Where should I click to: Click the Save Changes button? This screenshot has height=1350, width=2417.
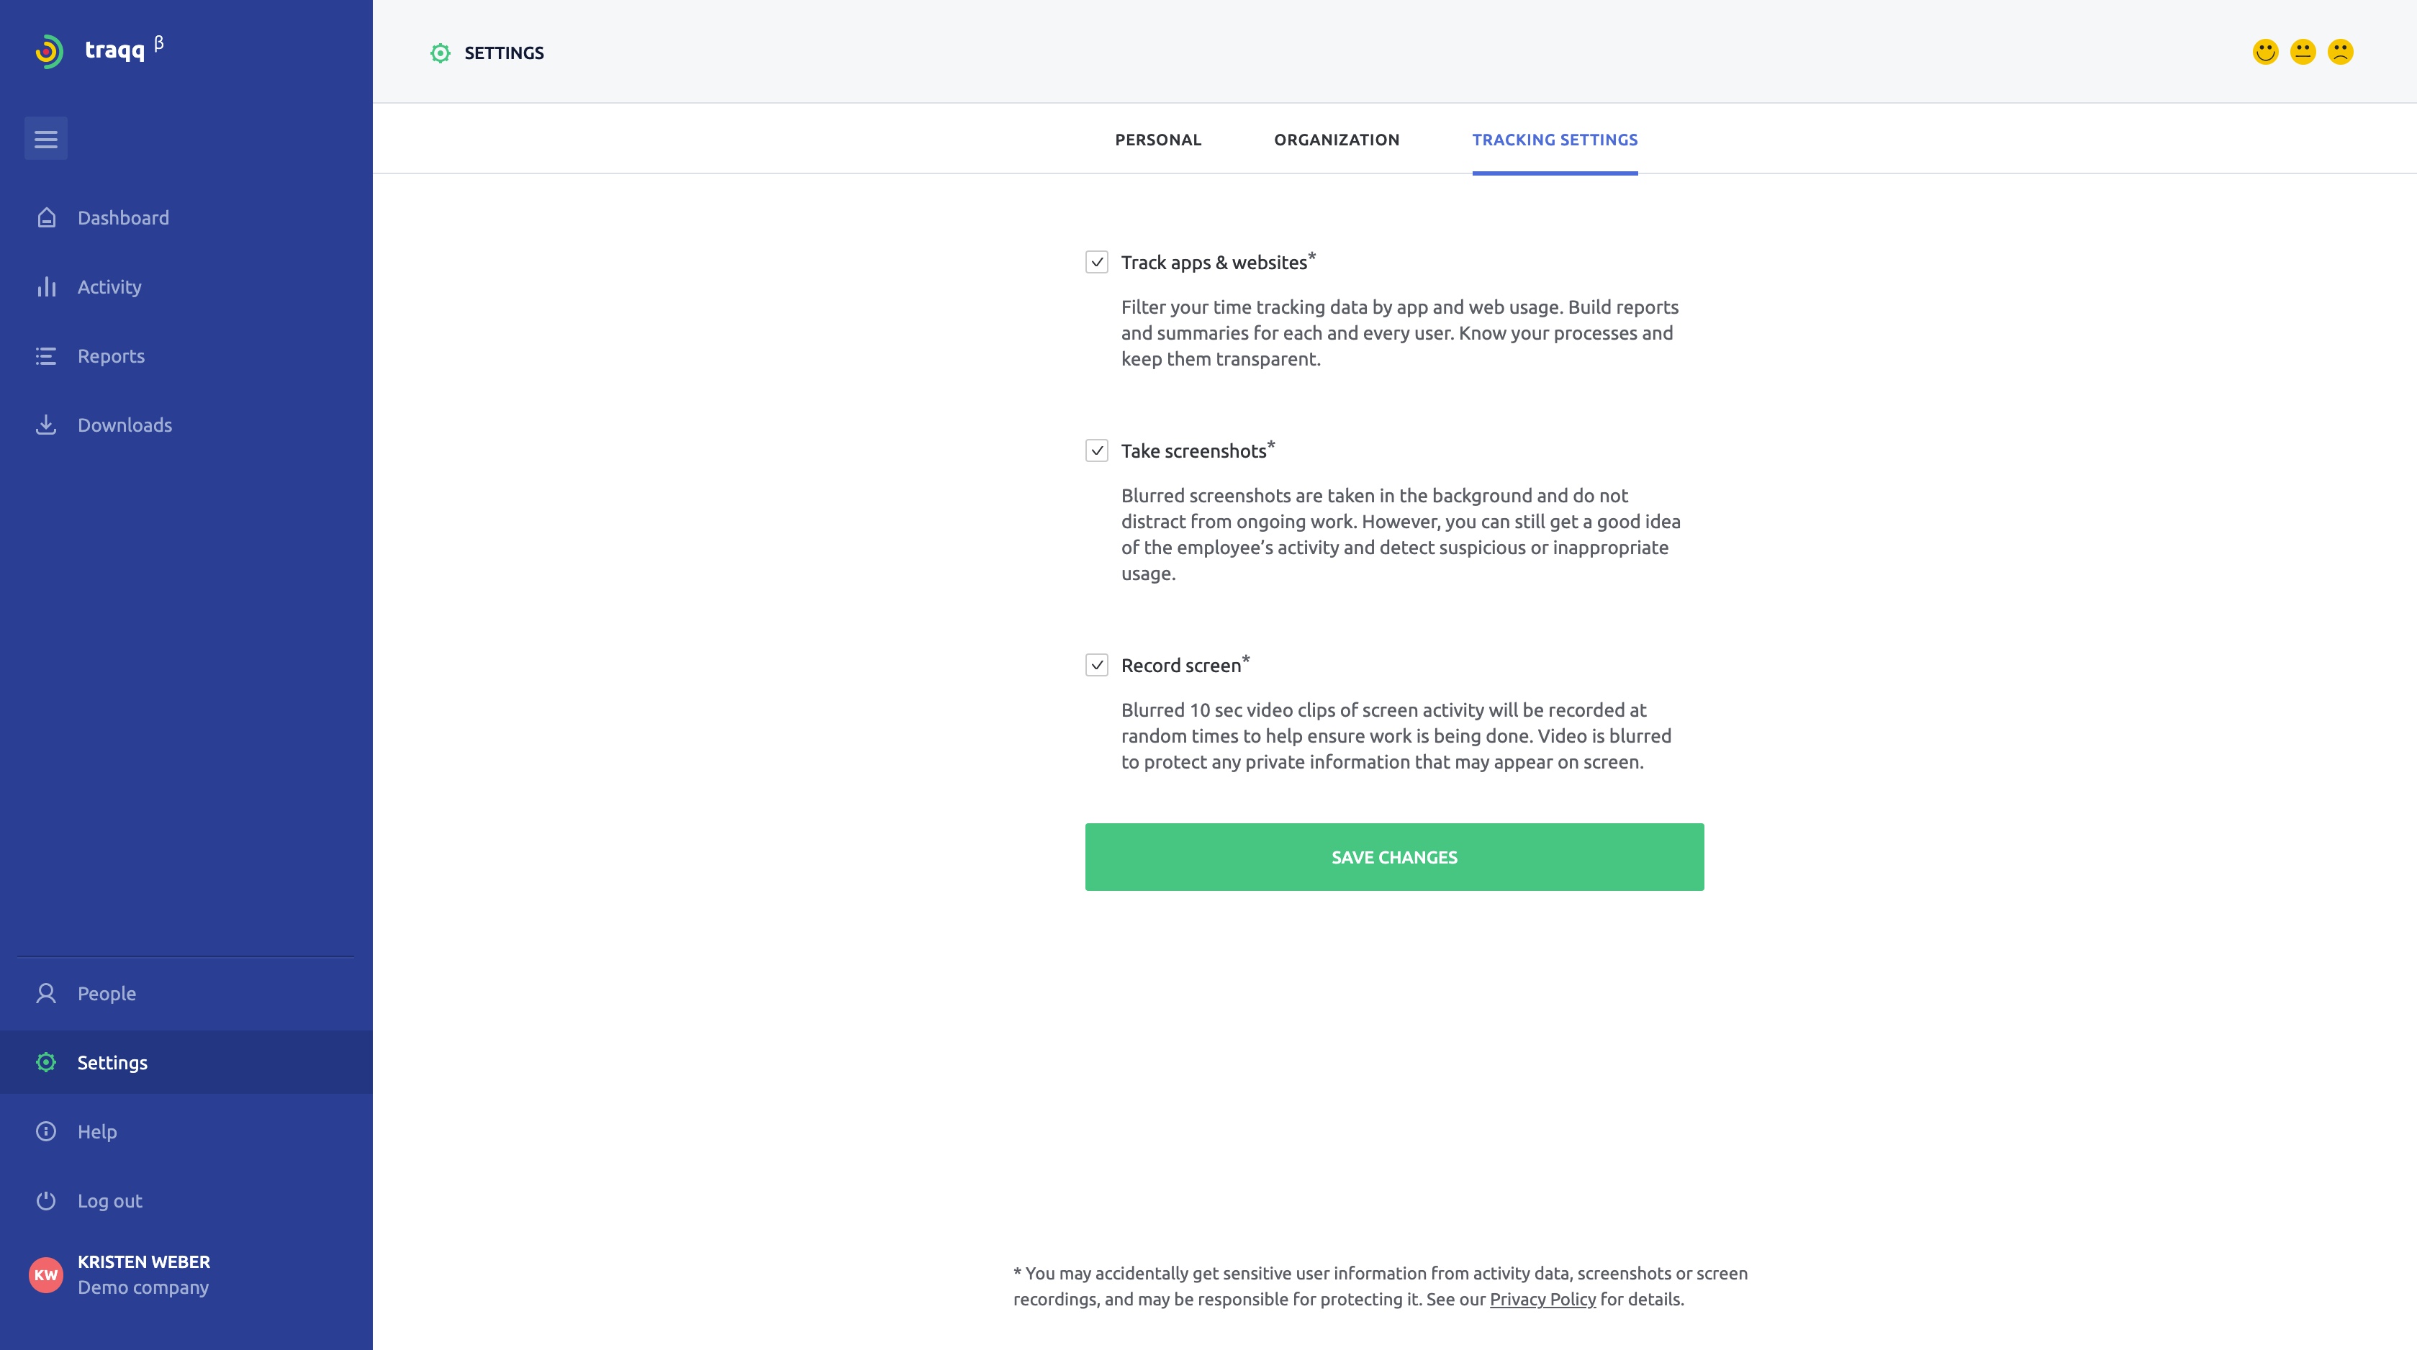click(1393, 856)
